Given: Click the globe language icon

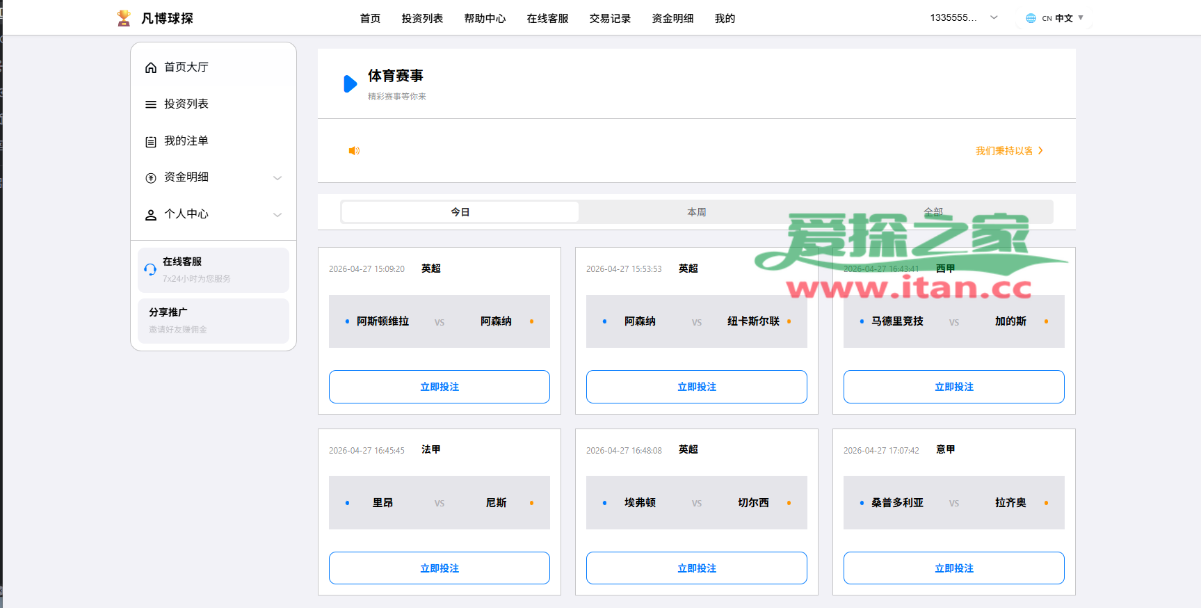Looking at the screenshot, I should pyautogui.click(x=1031, y=18).
